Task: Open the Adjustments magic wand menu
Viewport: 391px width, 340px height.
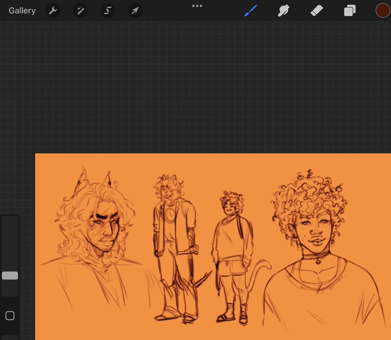Action: pyautogui.click(x=80, y=11)
